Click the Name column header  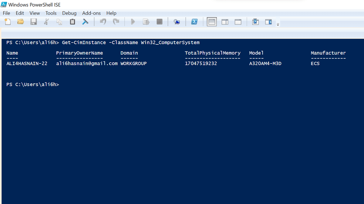coord(12,53)
